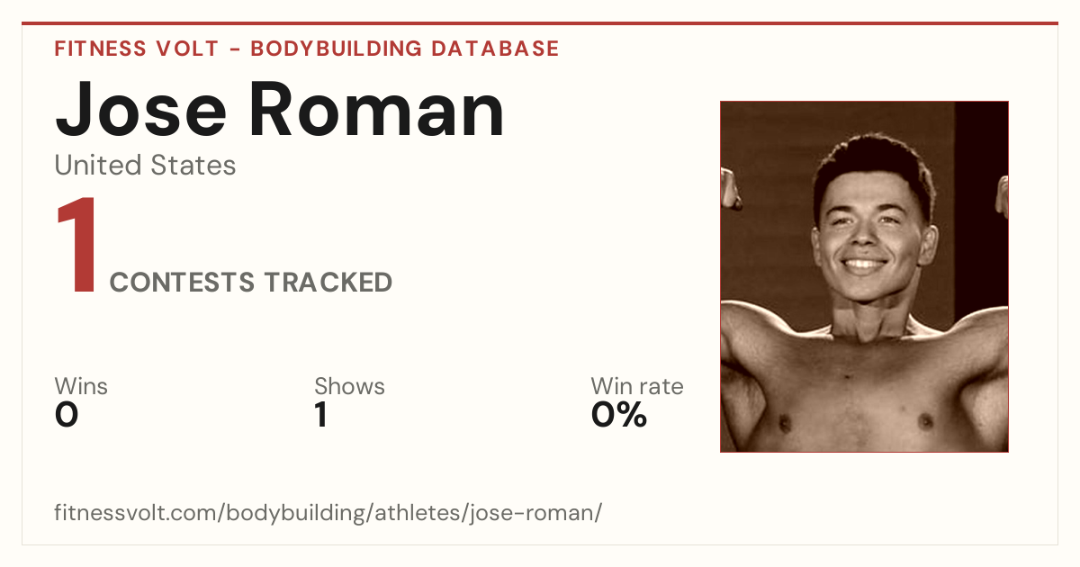1080x567 pixels.
Task: Click the United States country label
Action: [x=145, y=166]
